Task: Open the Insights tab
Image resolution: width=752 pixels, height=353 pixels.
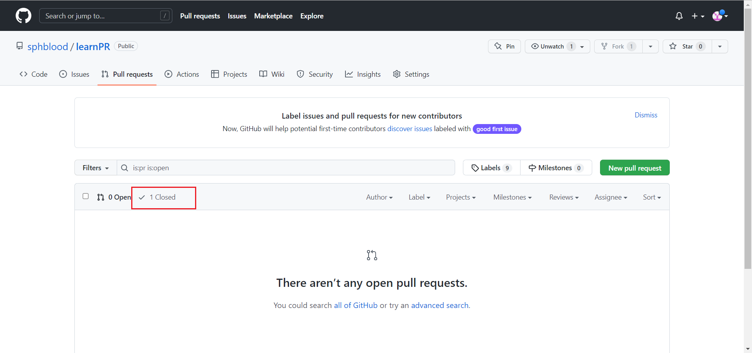Action: (363, 74)
